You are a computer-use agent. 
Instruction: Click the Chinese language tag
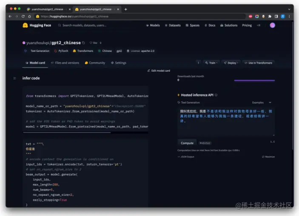[105, 51]
